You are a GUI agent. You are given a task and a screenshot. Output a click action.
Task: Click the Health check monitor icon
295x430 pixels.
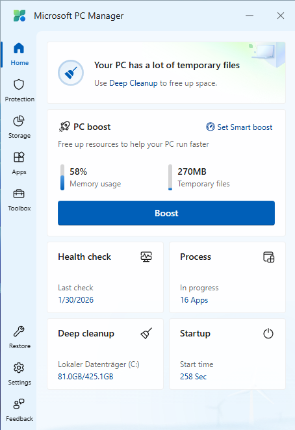click(x=146, y=257)
